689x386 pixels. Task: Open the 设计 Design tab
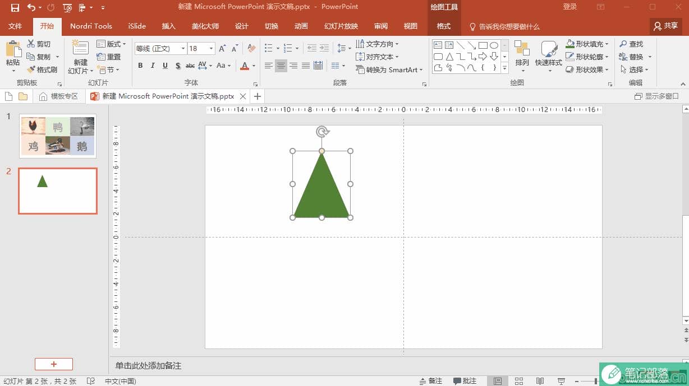click(242, 26)
